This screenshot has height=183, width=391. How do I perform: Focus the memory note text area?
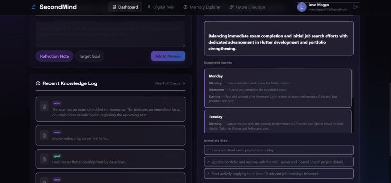pyautogui.click(x=111, y=34)
